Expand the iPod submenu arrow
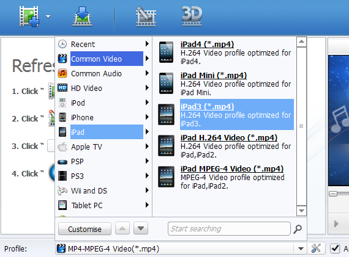Screen dimensions: 349x257 pyautogui.click(x=147, y=103)
